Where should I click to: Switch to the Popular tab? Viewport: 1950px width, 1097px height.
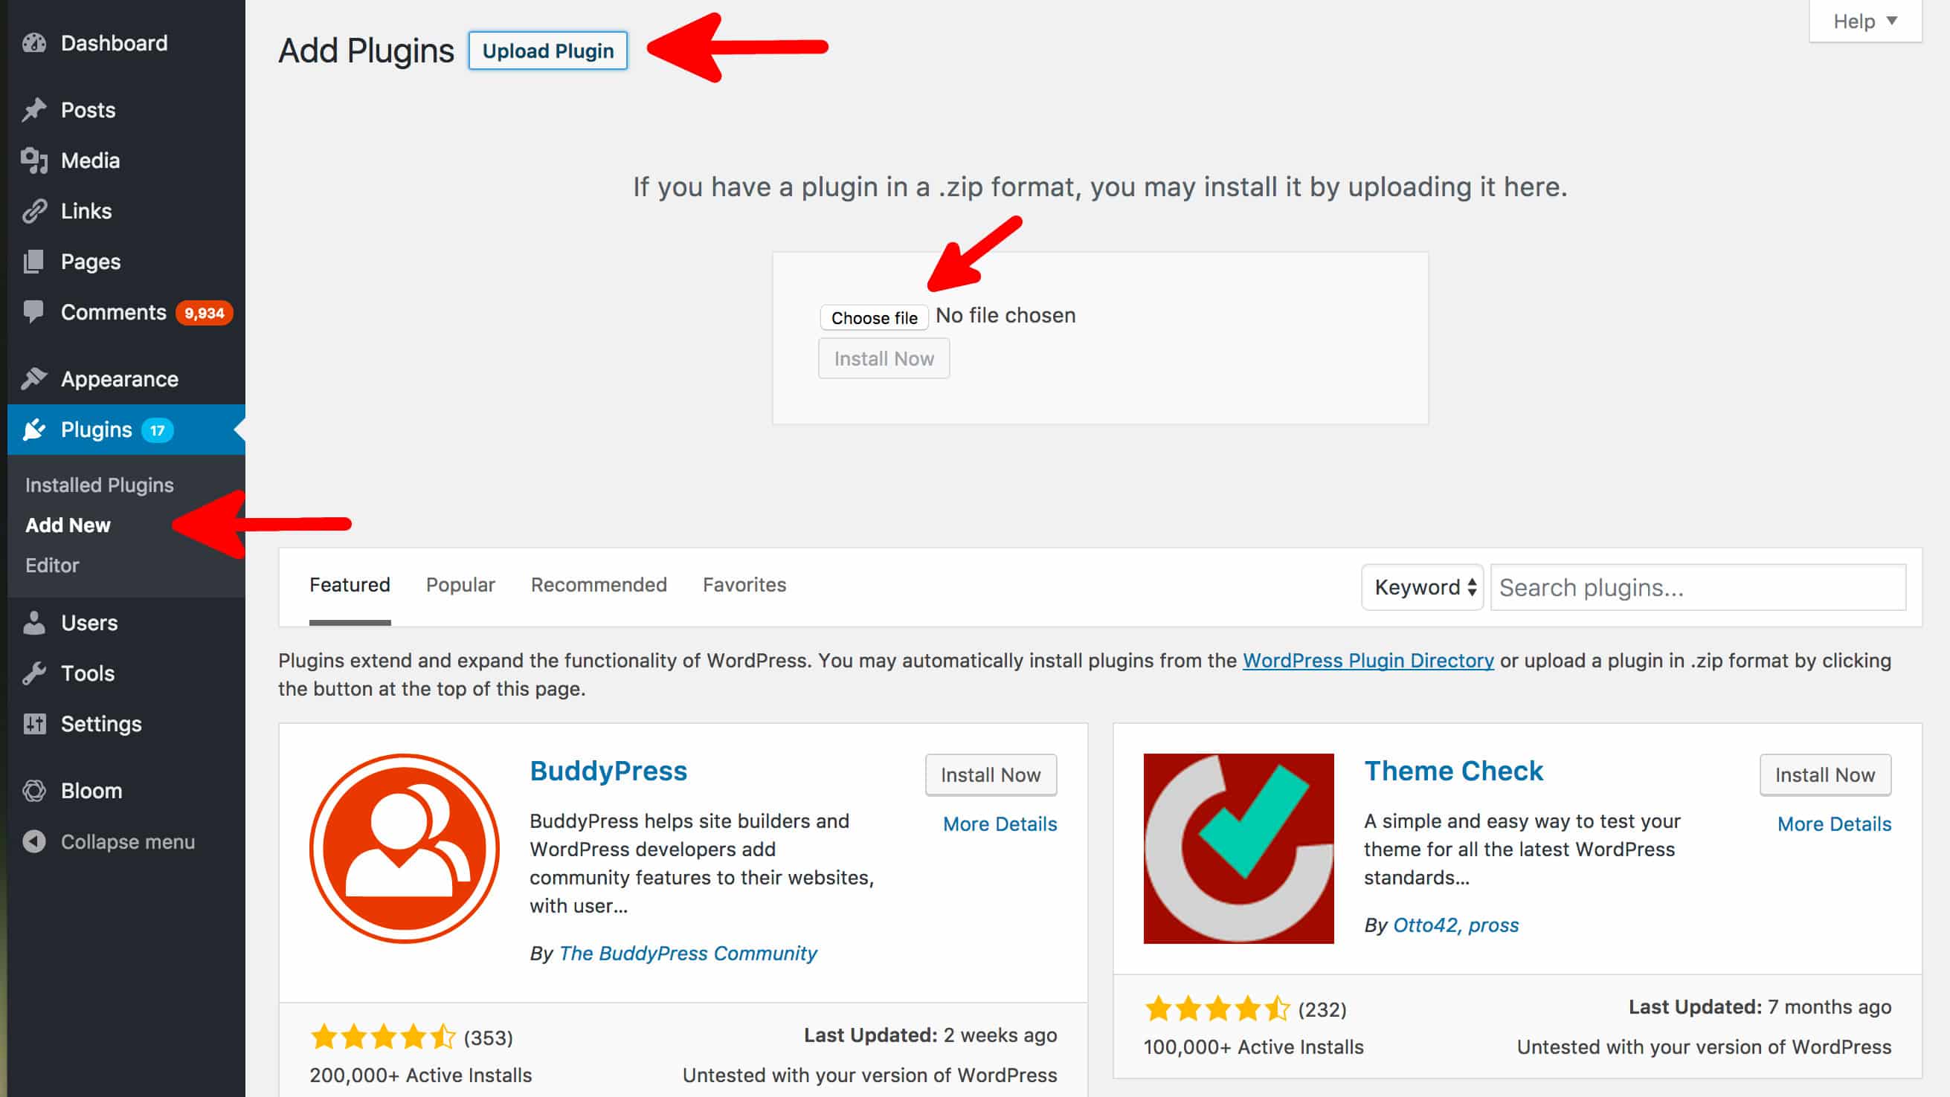click(x=460, y=585)
